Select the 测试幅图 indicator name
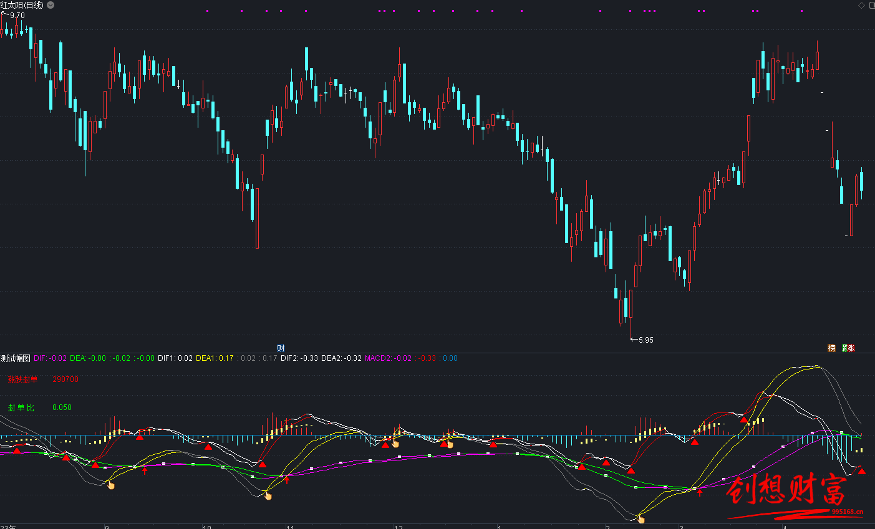Viewport: 875px width, 529px height. pyautogui.click(x=15, y=358)
